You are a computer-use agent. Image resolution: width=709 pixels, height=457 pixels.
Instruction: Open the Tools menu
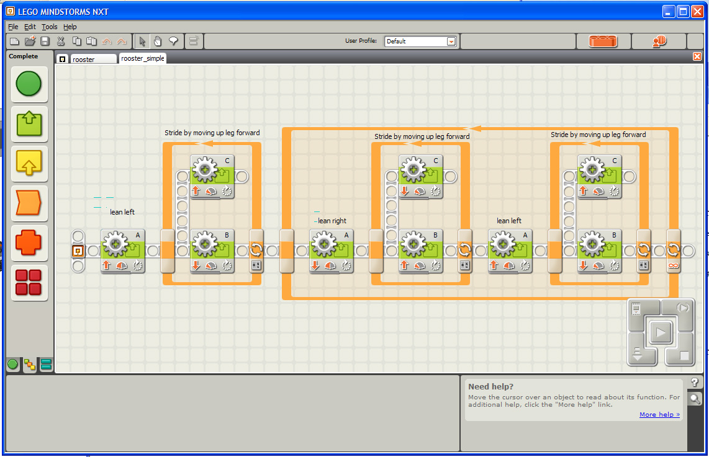pyautogui.click(x=49, y=27)
